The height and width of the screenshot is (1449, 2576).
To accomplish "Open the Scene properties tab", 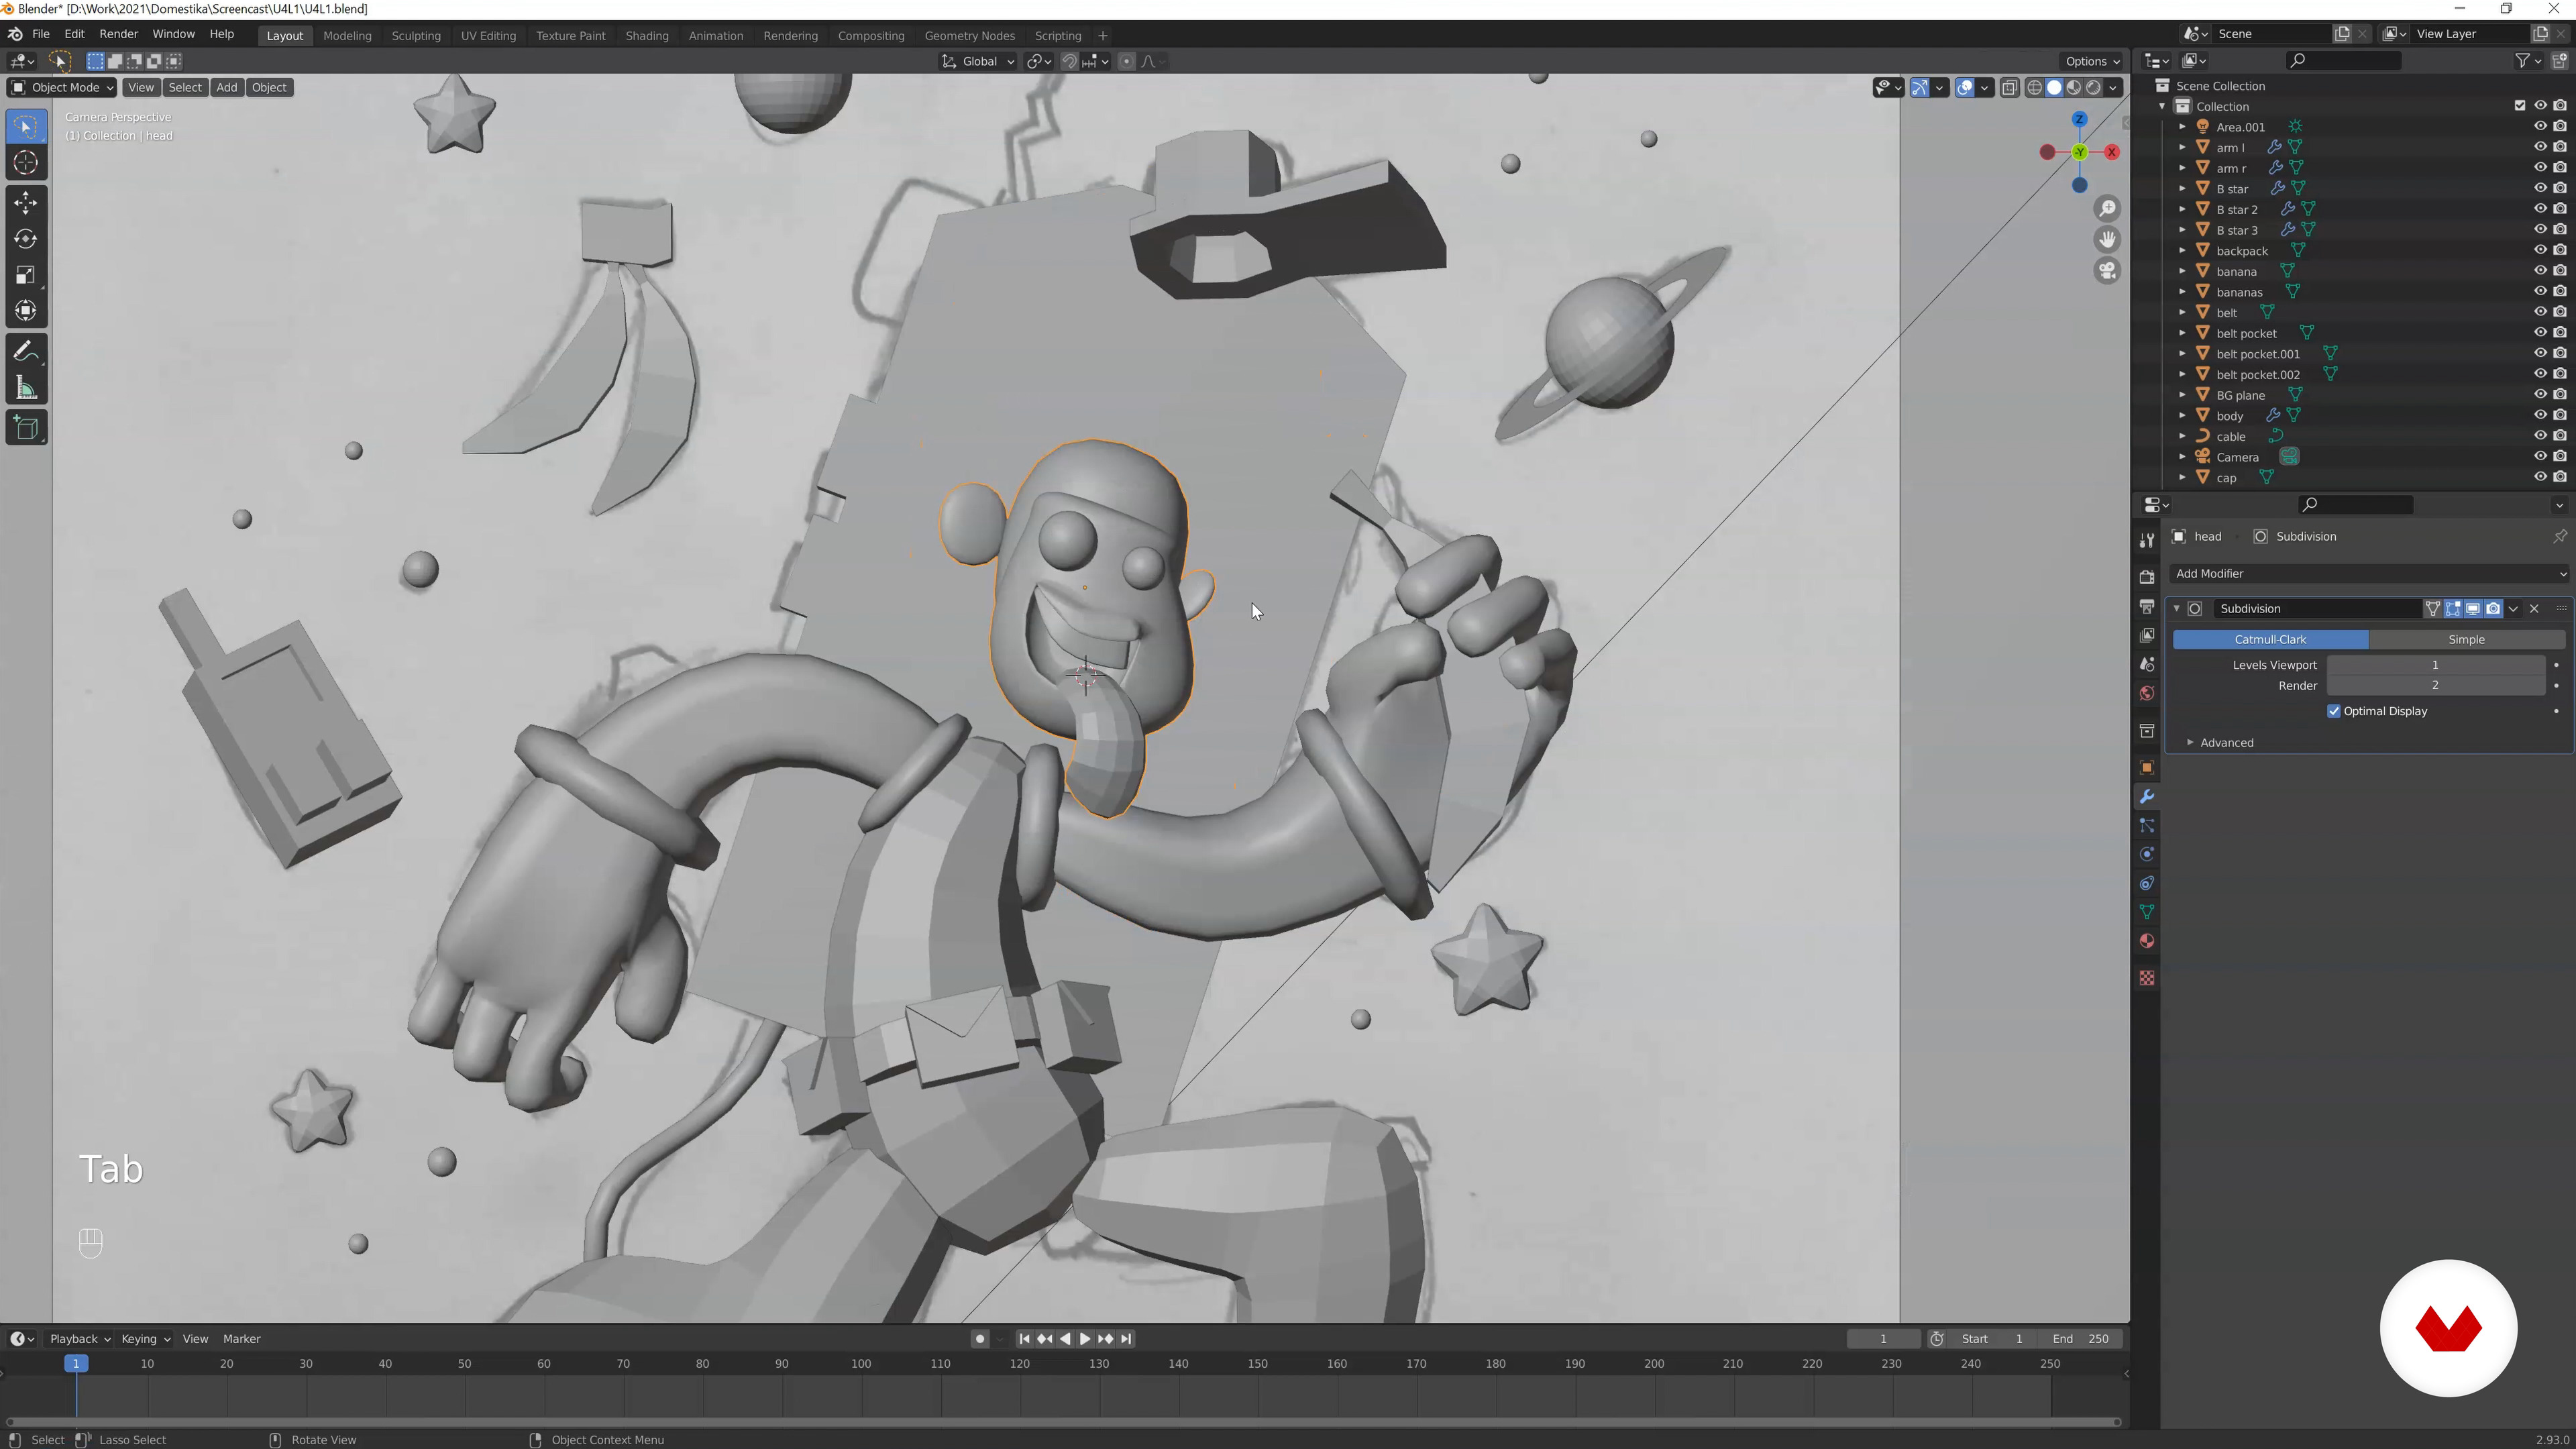I will click(2146, 665).
